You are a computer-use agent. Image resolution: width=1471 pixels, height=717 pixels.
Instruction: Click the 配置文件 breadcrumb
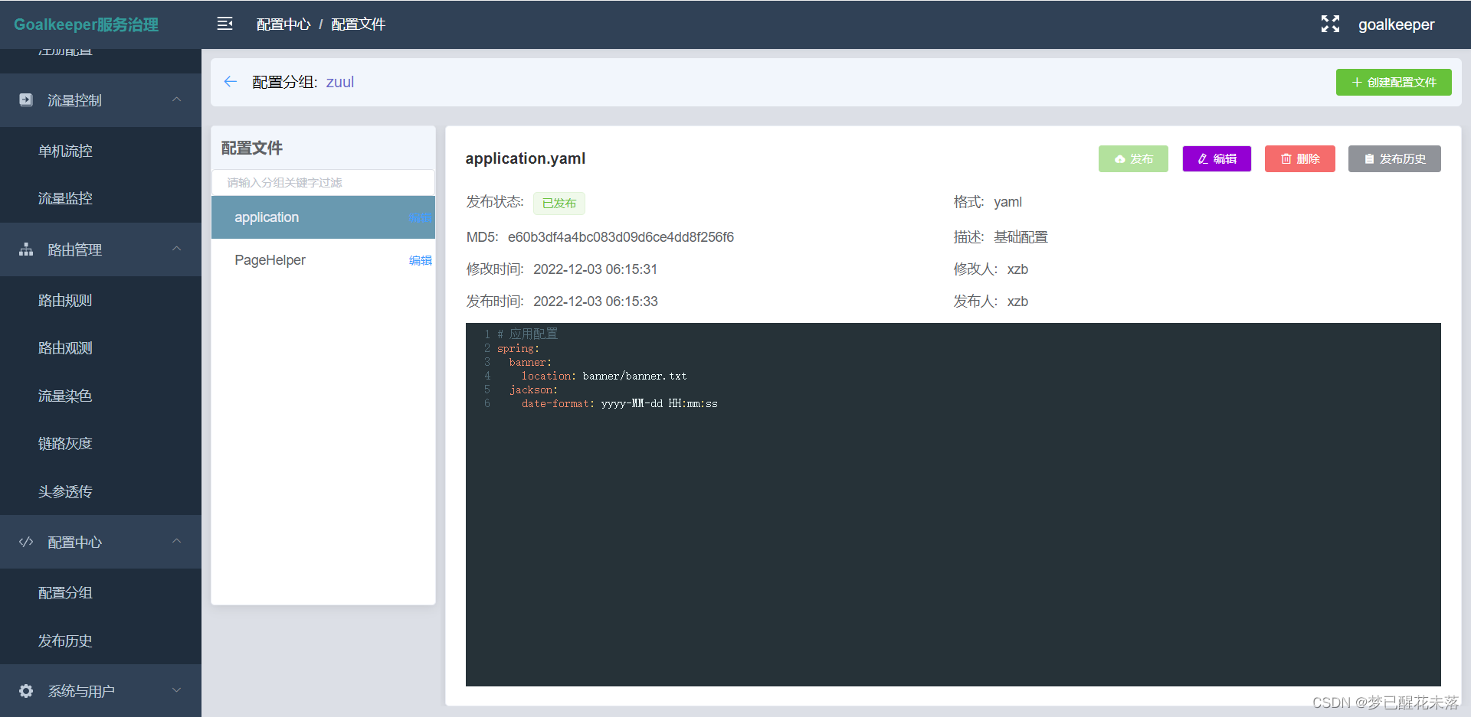pyautogui.click(x=358, y=24)
